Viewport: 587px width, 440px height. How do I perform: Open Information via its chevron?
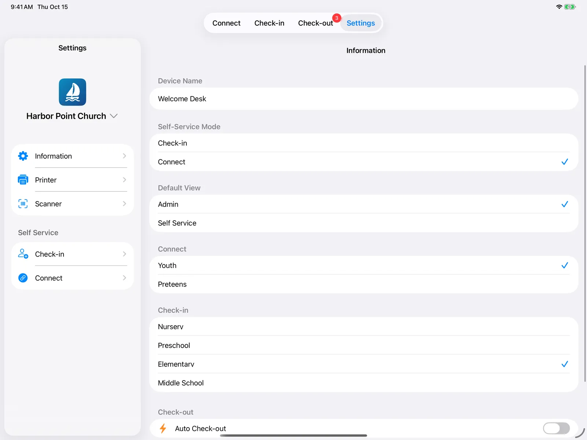(124, 156)
